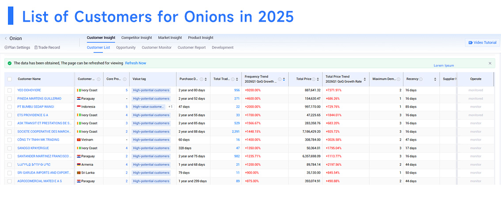Tick the checkbox for PT BUMBU SEDAP WANGI
Image resolution: width=501 pixels, height=198 pixels.
click(10, 107)
